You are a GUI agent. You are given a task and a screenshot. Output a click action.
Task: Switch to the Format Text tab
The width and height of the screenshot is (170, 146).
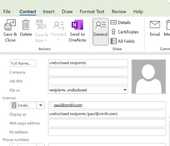click(x=92, y=12)
